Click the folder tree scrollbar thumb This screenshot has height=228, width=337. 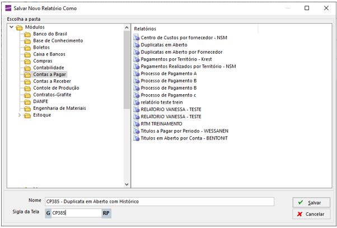point(127,69)
